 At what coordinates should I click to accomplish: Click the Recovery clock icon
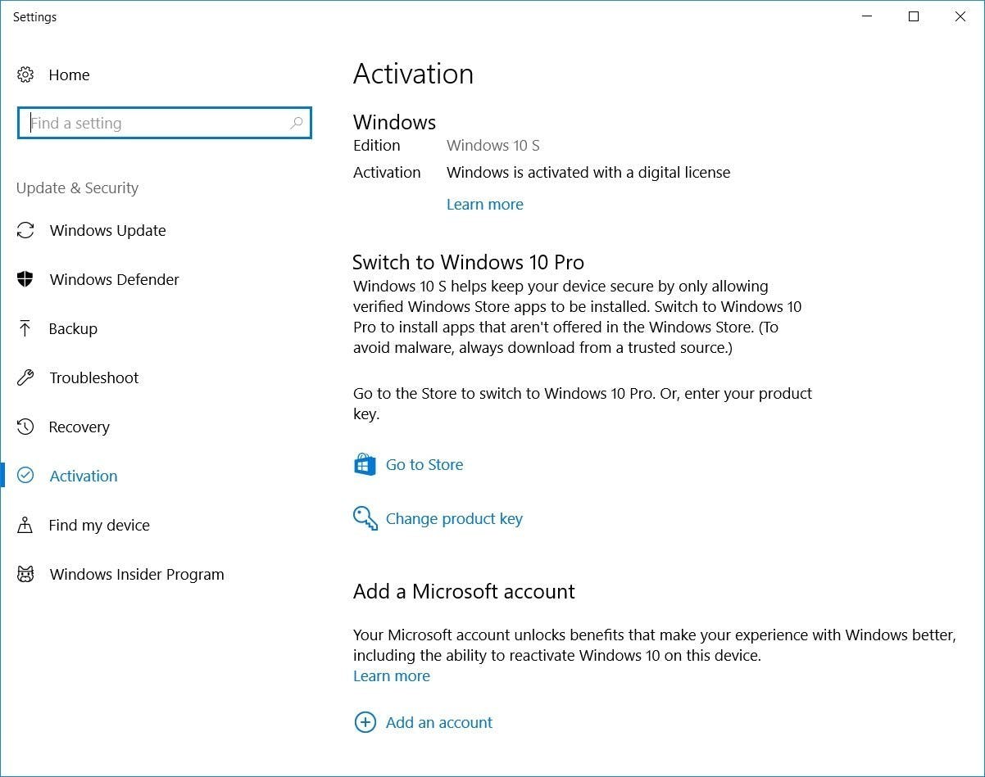(x=25, y=427)
